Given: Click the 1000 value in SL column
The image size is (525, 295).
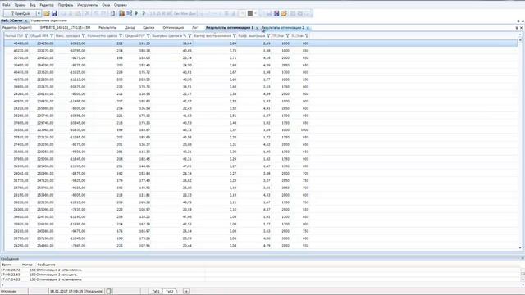Looking at the screenshot, I should (304, 130).
